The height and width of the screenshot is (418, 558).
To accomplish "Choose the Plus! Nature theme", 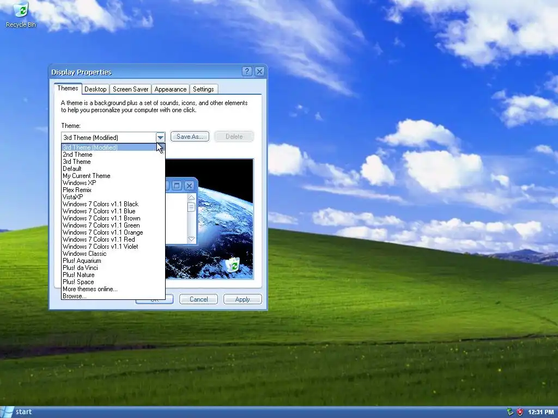I will pos(113,275).
